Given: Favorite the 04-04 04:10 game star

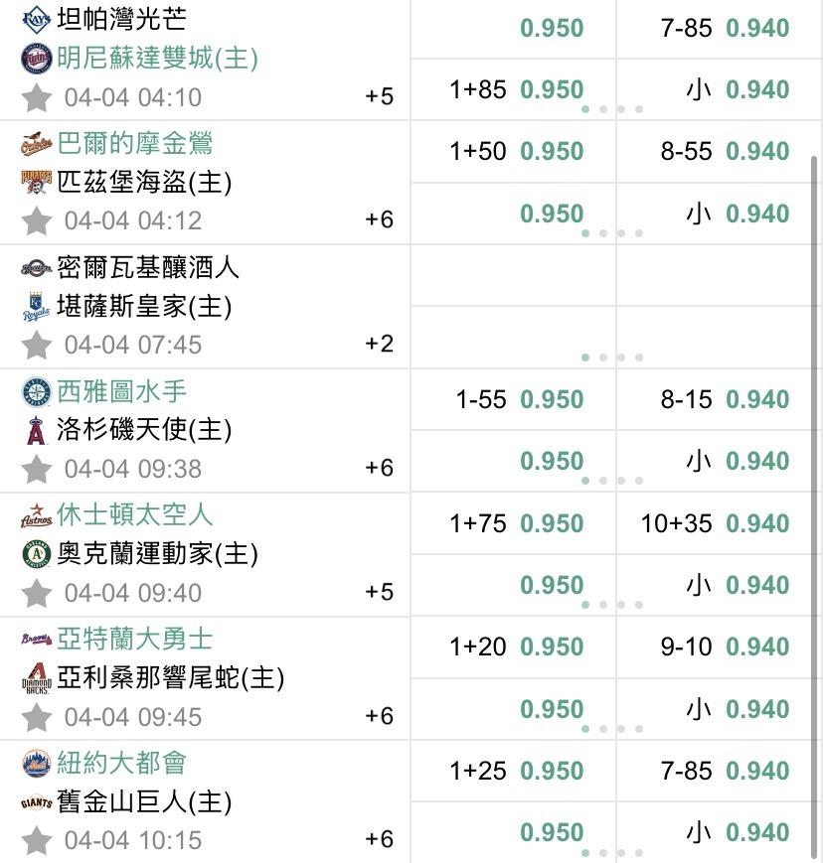Looking at the screenshot, I should pyautogui.click(x=37, y=97).
